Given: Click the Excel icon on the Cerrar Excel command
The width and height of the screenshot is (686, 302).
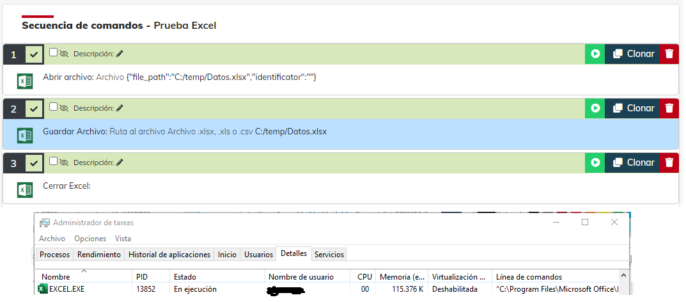Looking at the screenshot, I should coord(25,189).
